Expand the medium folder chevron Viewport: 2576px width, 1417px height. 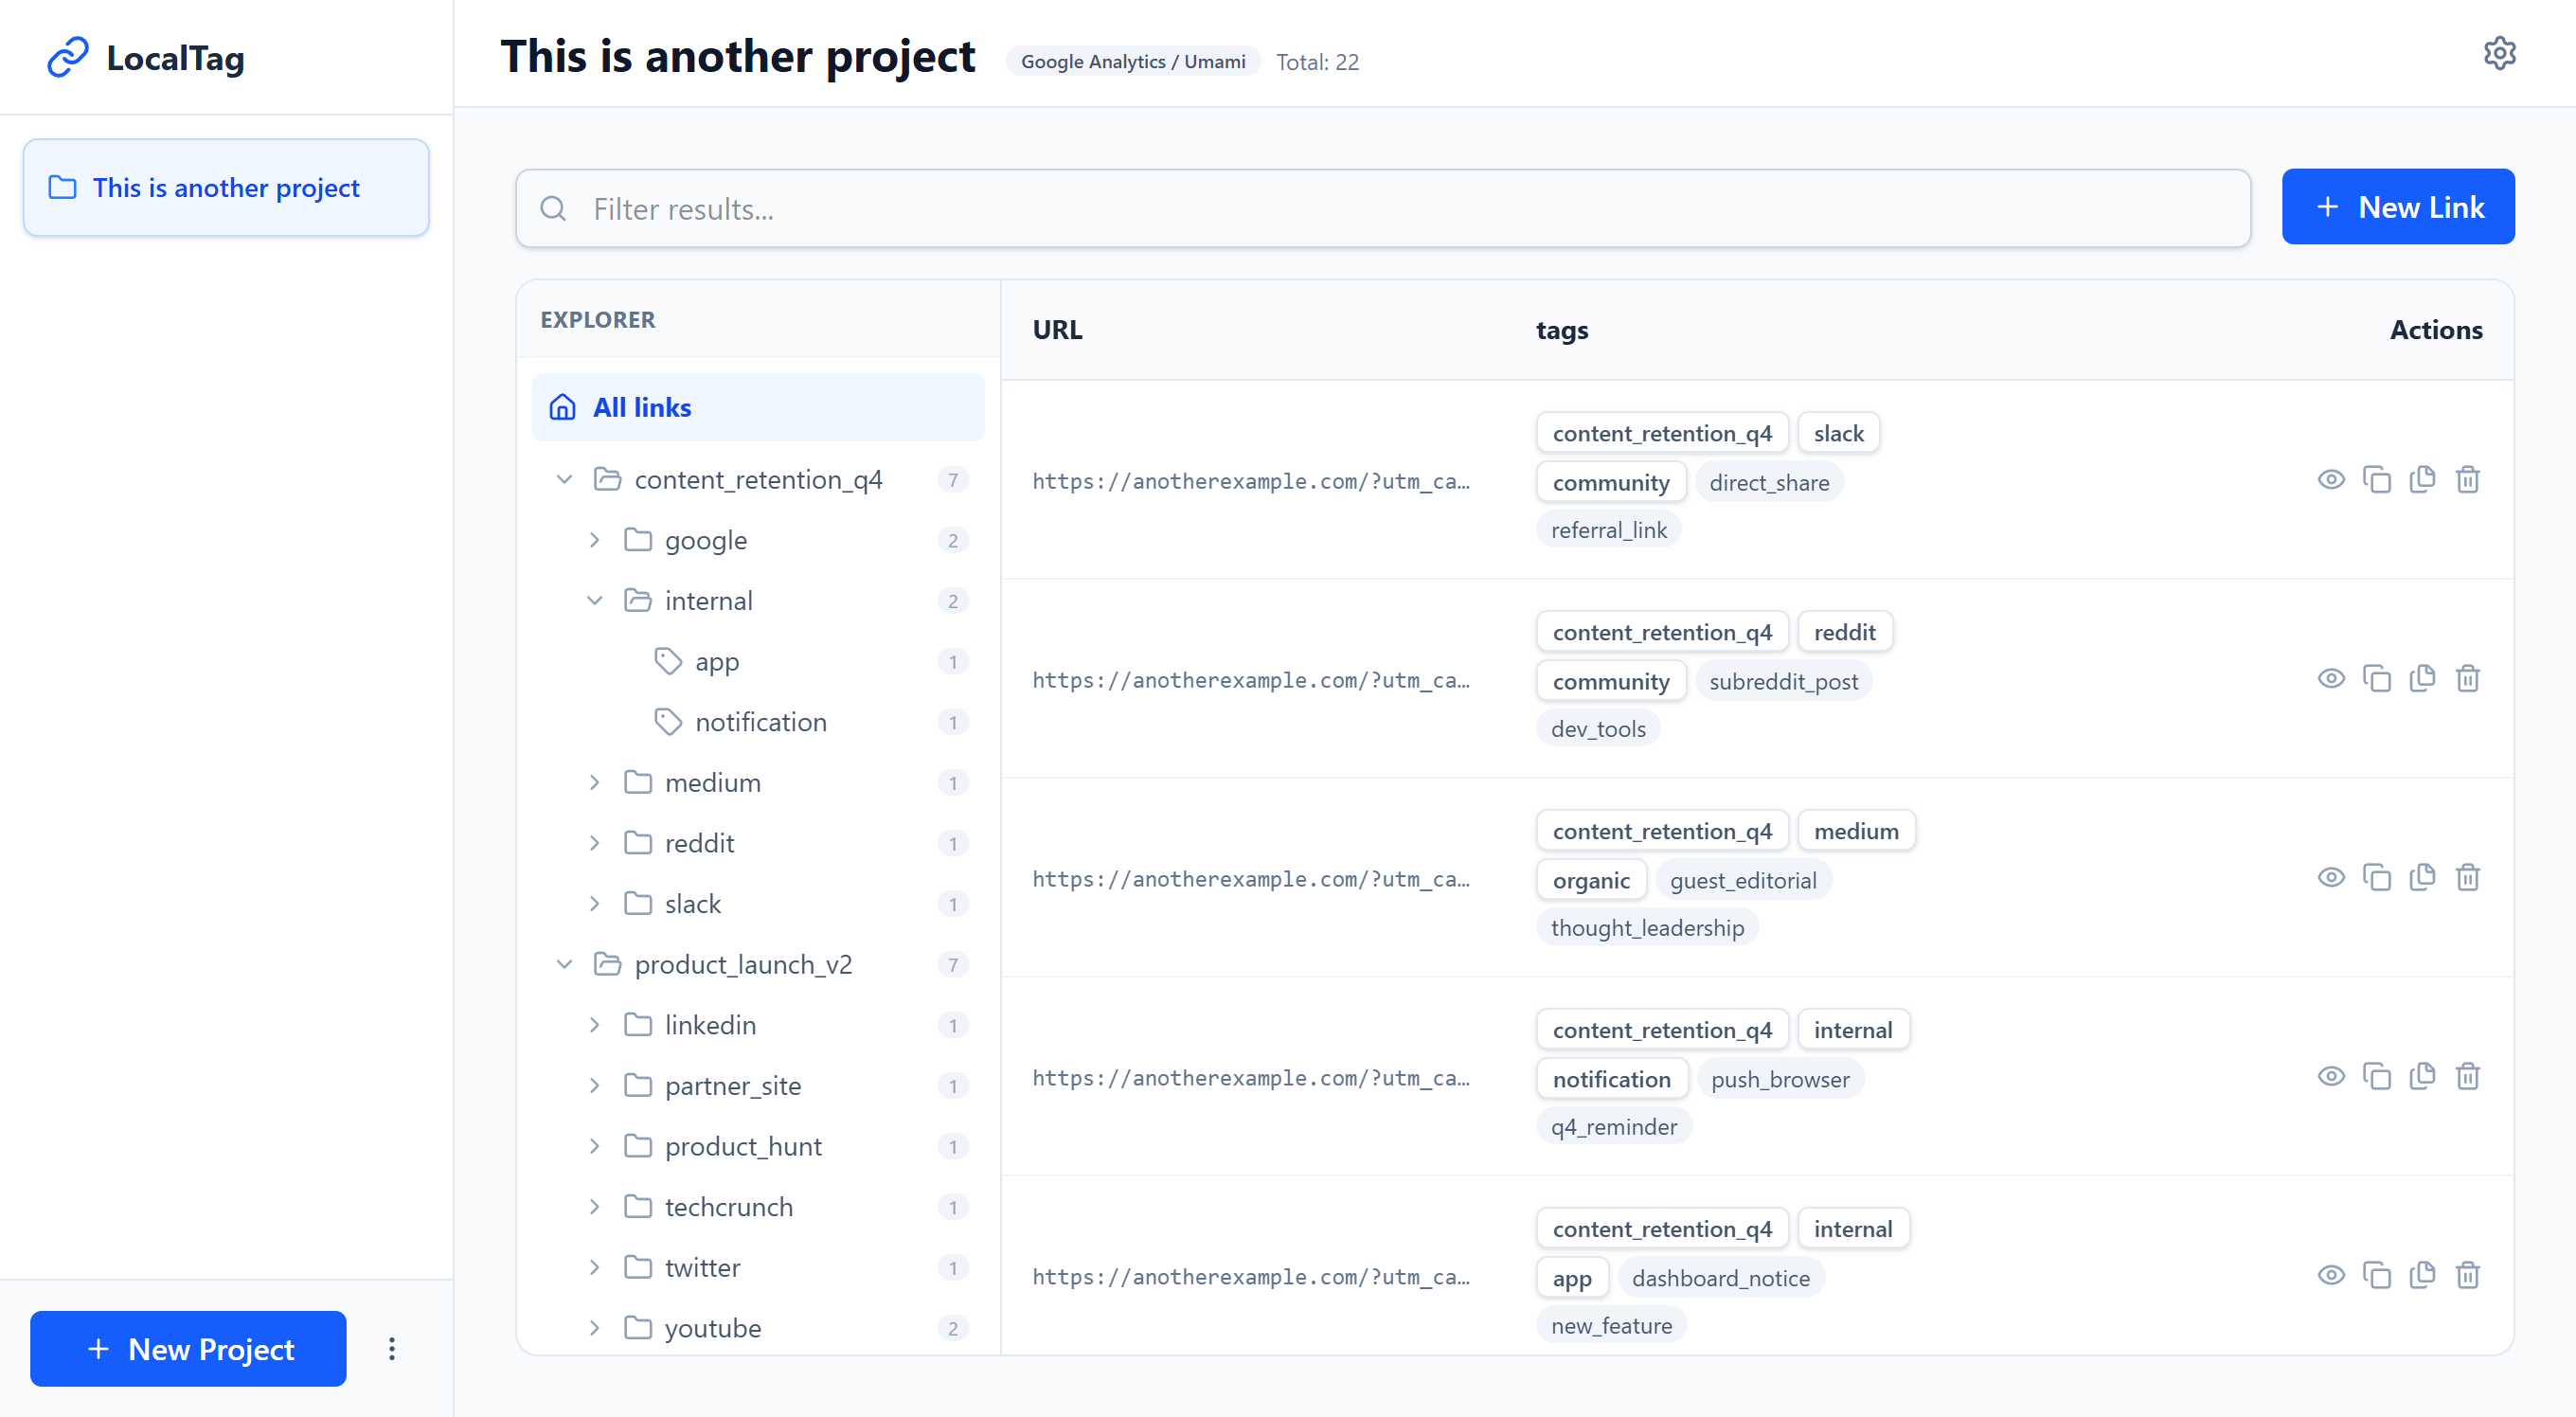click(595, 783)
